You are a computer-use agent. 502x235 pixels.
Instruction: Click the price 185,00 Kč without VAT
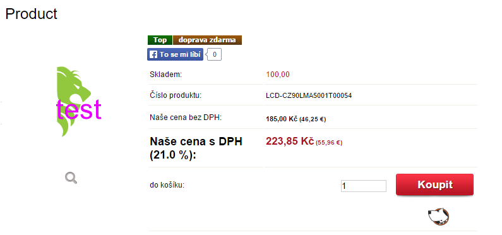[x=282, y=119]
